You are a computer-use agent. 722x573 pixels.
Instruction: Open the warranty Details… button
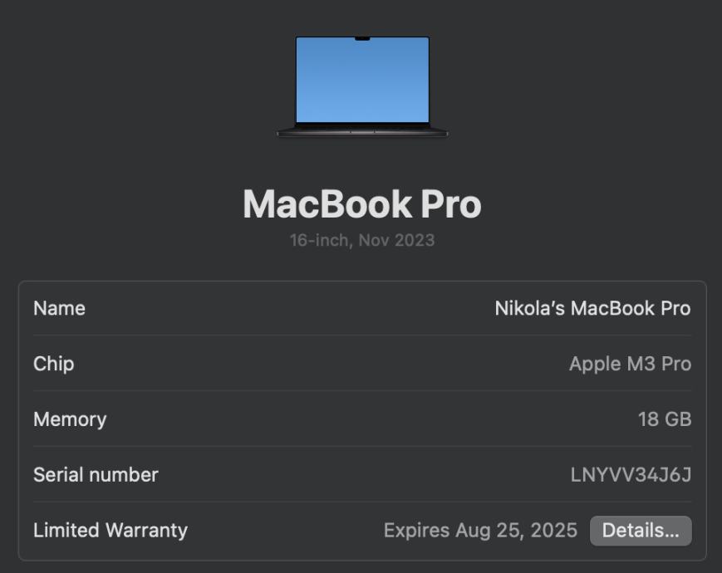pos(640,531)
